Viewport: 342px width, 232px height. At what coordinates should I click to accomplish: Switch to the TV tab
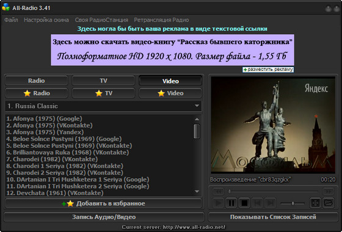click(x=103, y=81)
